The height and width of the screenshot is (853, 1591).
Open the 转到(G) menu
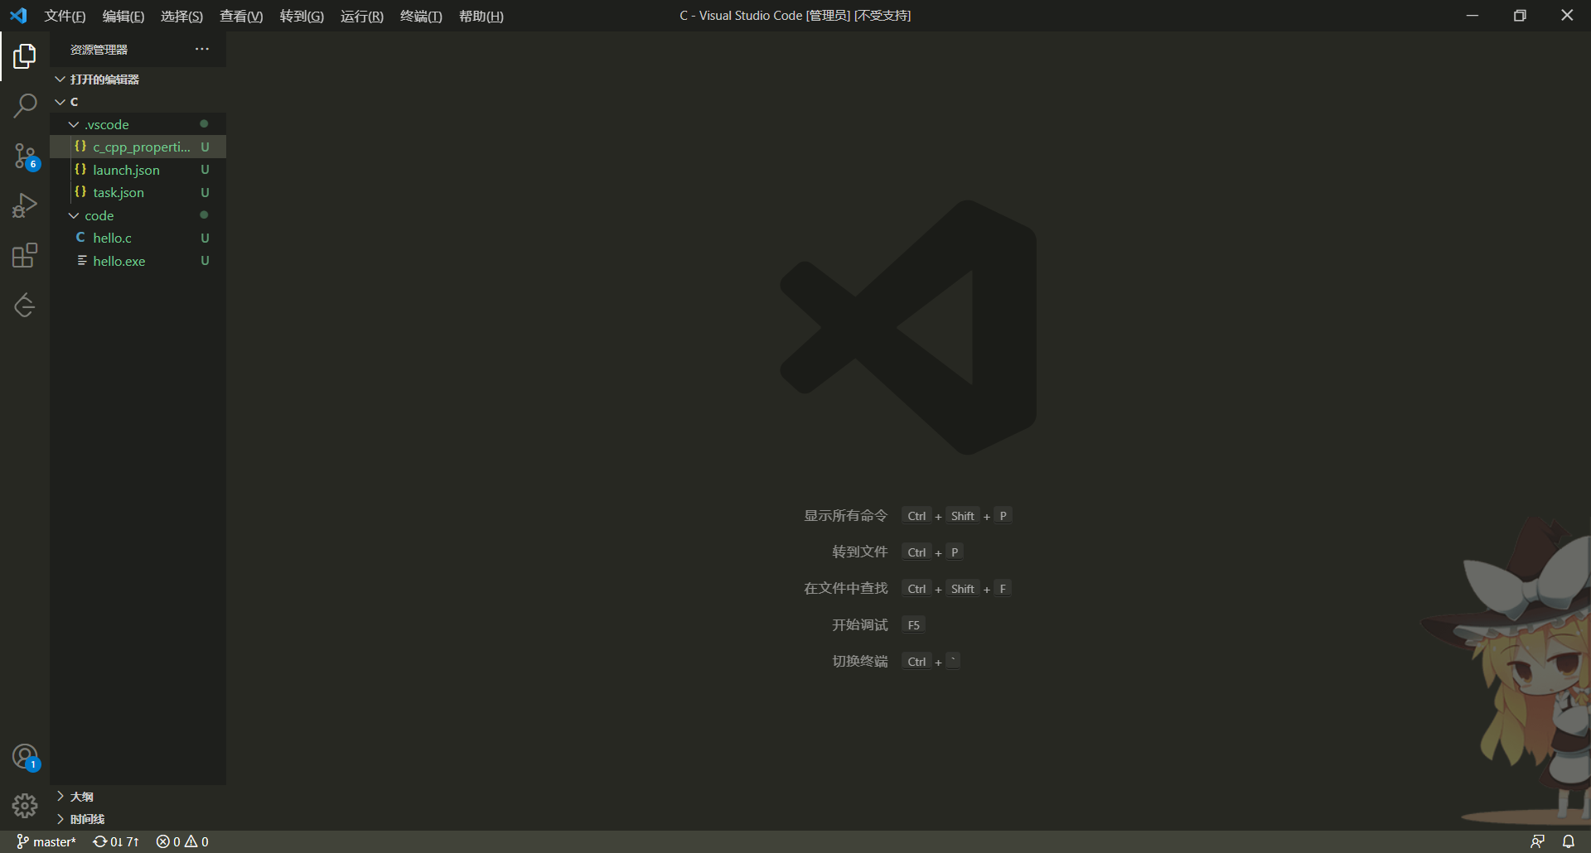(x=302, y=17)
